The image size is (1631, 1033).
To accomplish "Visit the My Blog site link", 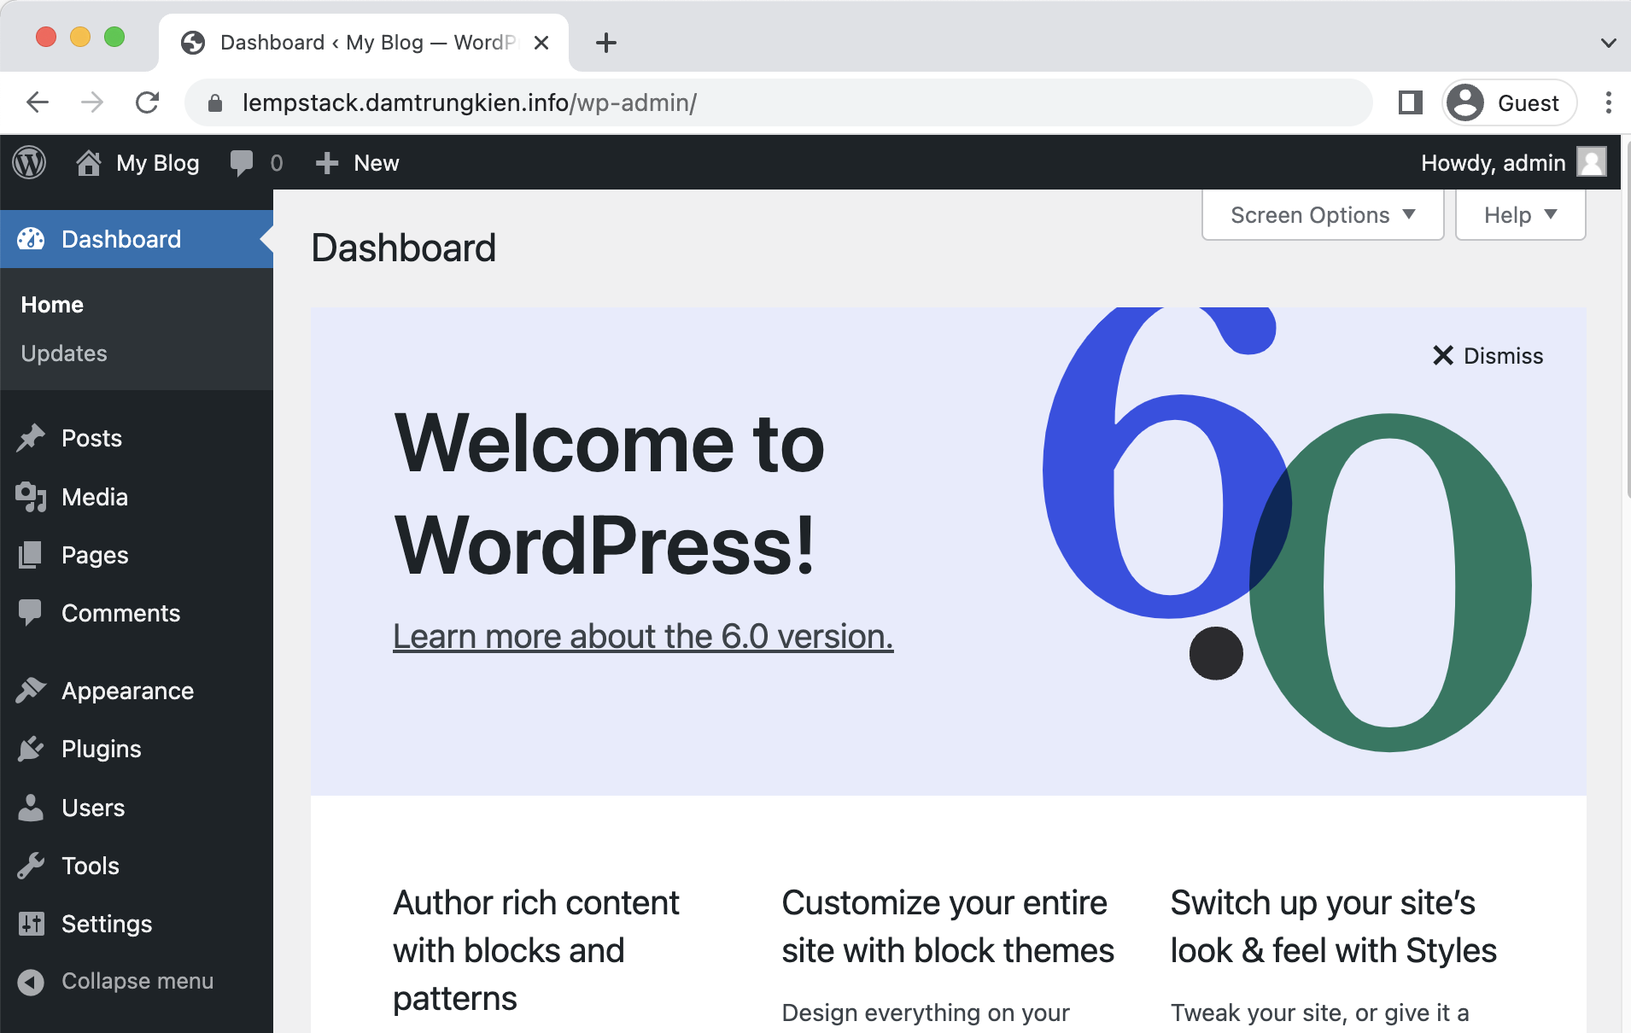I will click(x=137, y=162).
